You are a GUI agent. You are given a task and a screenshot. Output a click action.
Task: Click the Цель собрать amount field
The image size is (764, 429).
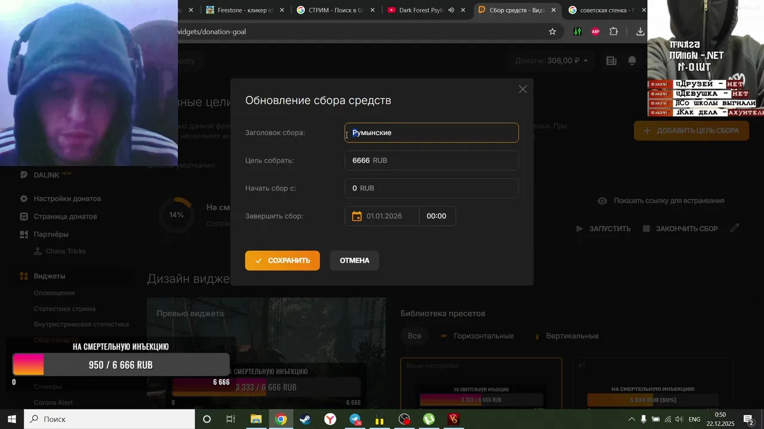[x=432, y=160]
